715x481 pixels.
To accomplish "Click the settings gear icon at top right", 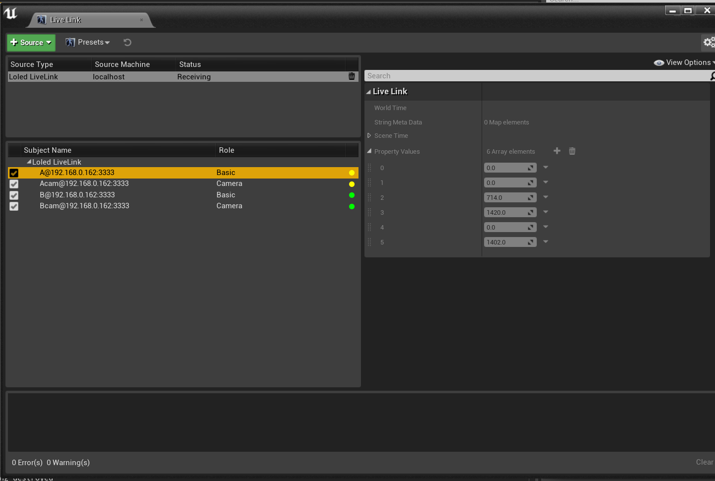I will [x=709, y=43].
